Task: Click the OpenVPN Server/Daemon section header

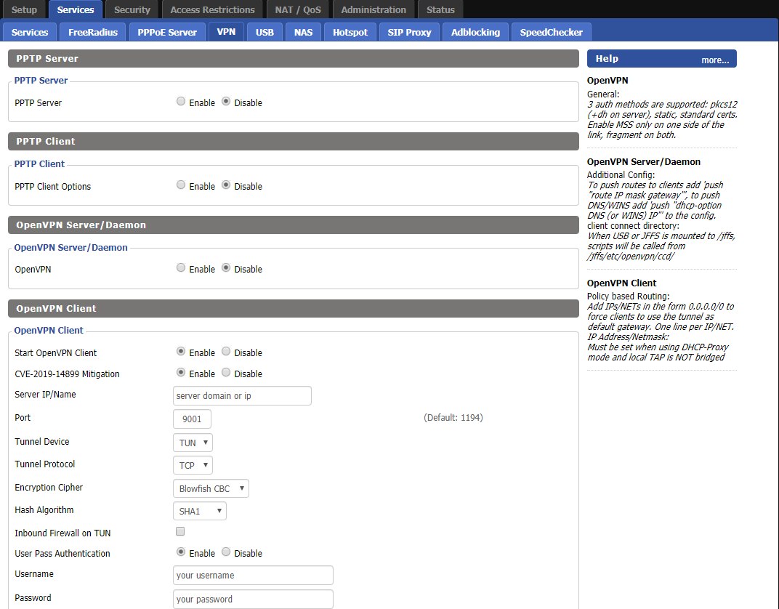Action: pos(293,225)
